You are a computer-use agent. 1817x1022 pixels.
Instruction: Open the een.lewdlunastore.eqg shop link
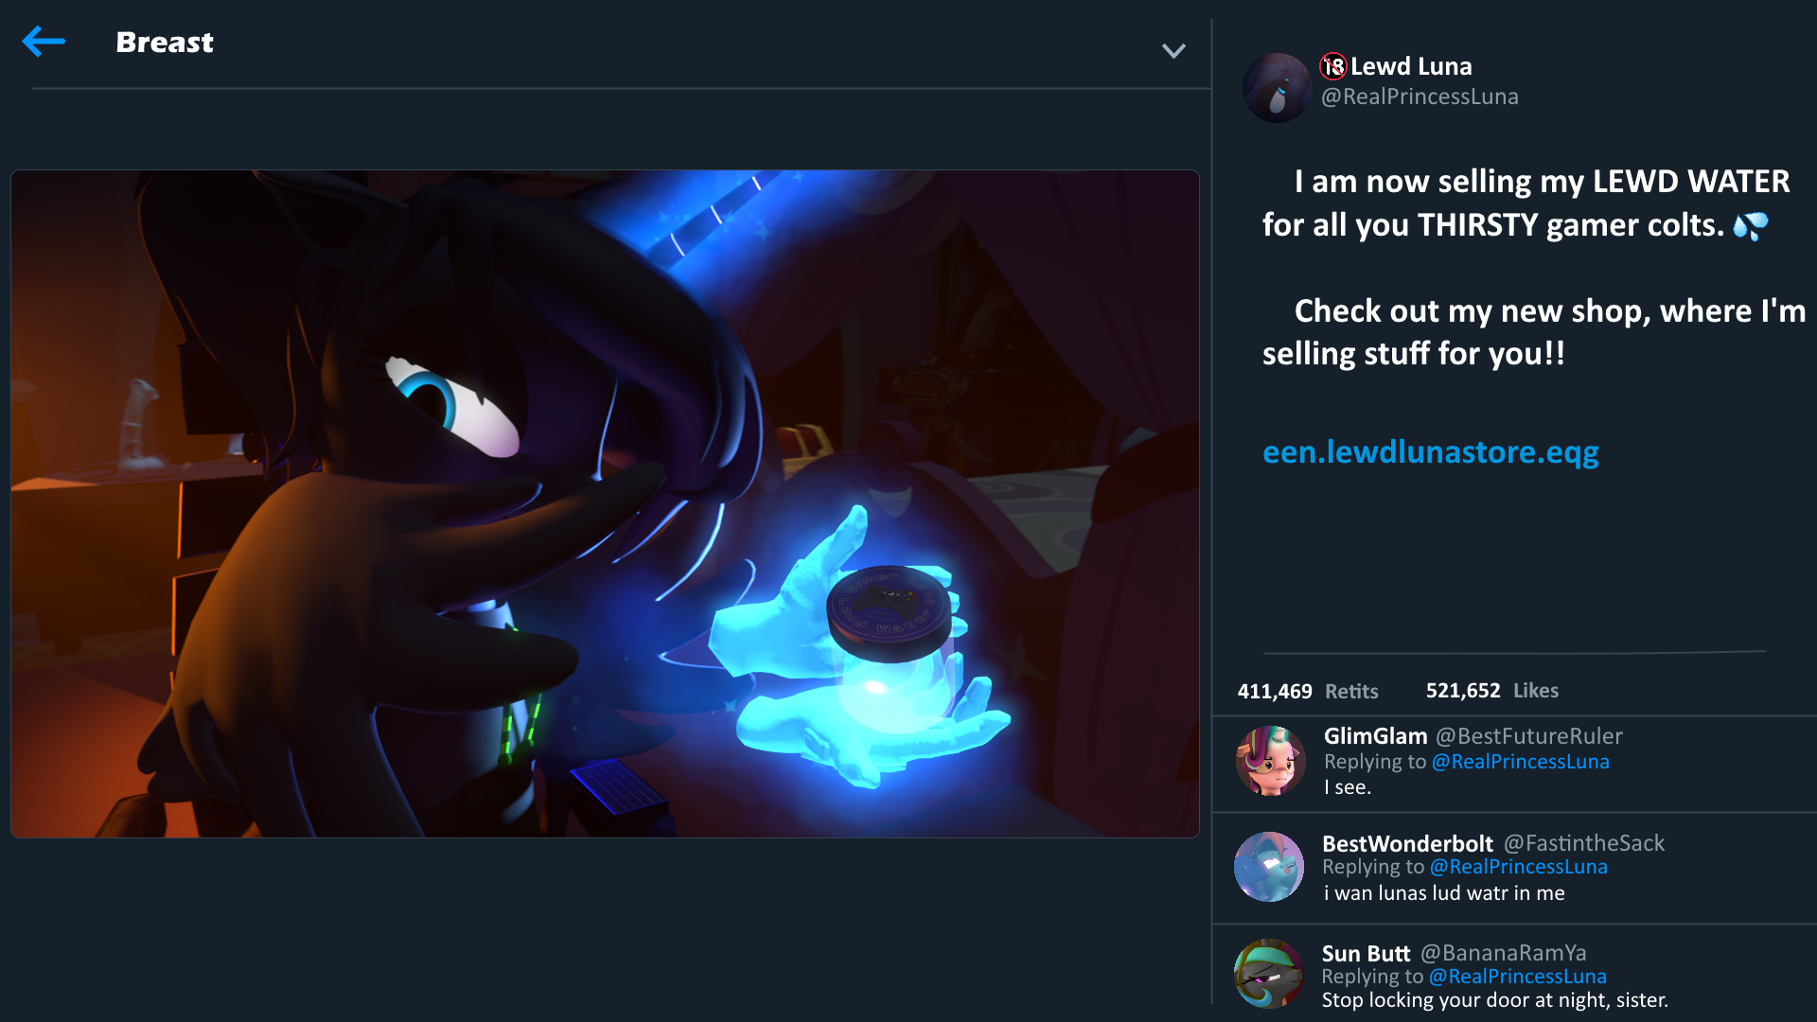coord(1430,452)
